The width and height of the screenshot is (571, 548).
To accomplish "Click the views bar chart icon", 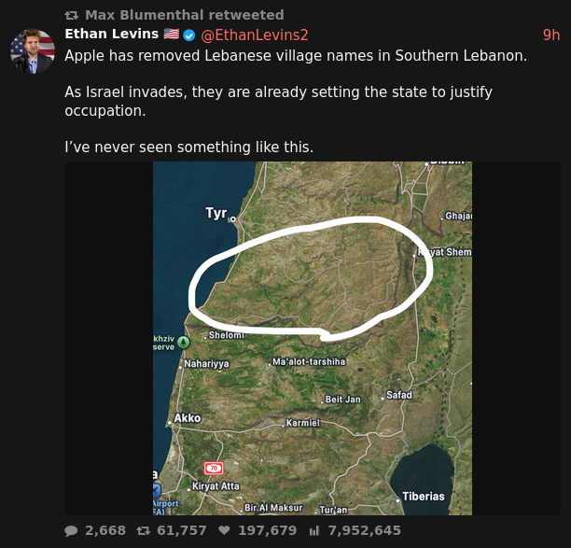I will pyautogui.click(x=313, y=531).
